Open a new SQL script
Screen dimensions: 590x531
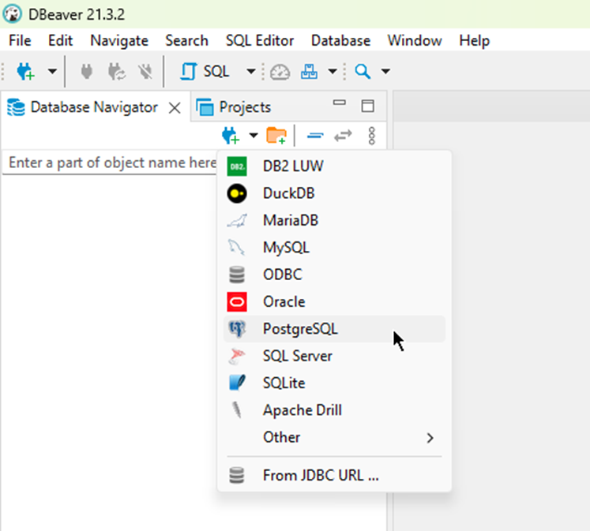[x=205, y=71]
